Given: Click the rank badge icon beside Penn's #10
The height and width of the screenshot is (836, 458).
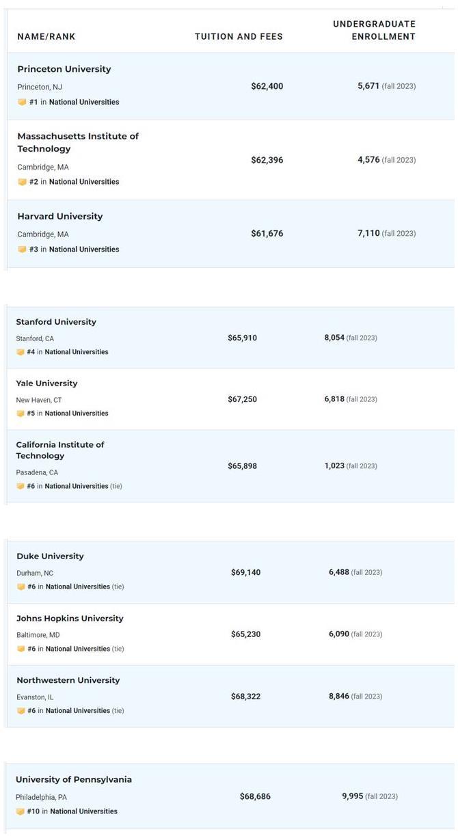Looking at the screenshot, I should [21, 811].
